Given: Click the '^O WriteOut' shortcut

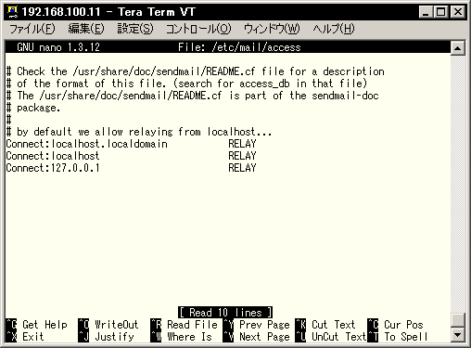Looking at the screenshot, I should tap(108, 325).
